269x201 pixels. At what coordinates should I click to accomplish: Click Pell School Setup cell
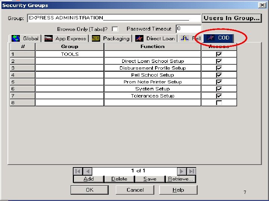pos(152,75)
